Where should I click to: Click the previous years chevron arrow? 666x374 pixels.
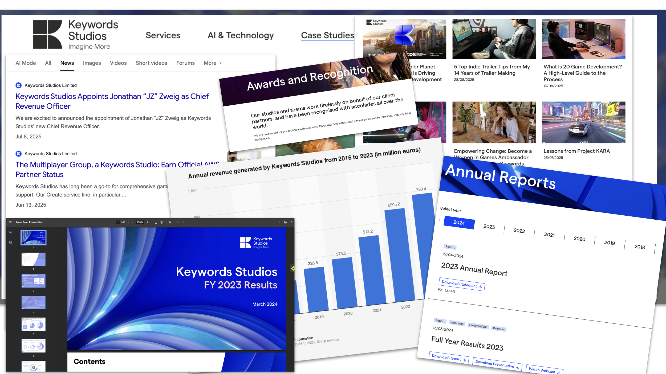(440, 220)
